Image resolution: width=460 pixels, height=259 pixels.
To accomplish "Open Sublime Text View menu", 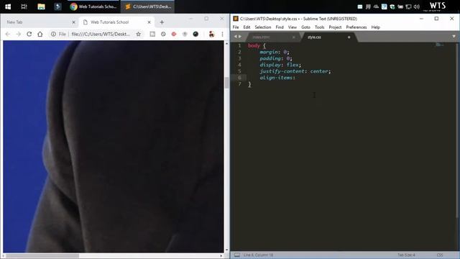I will point(293,27).
